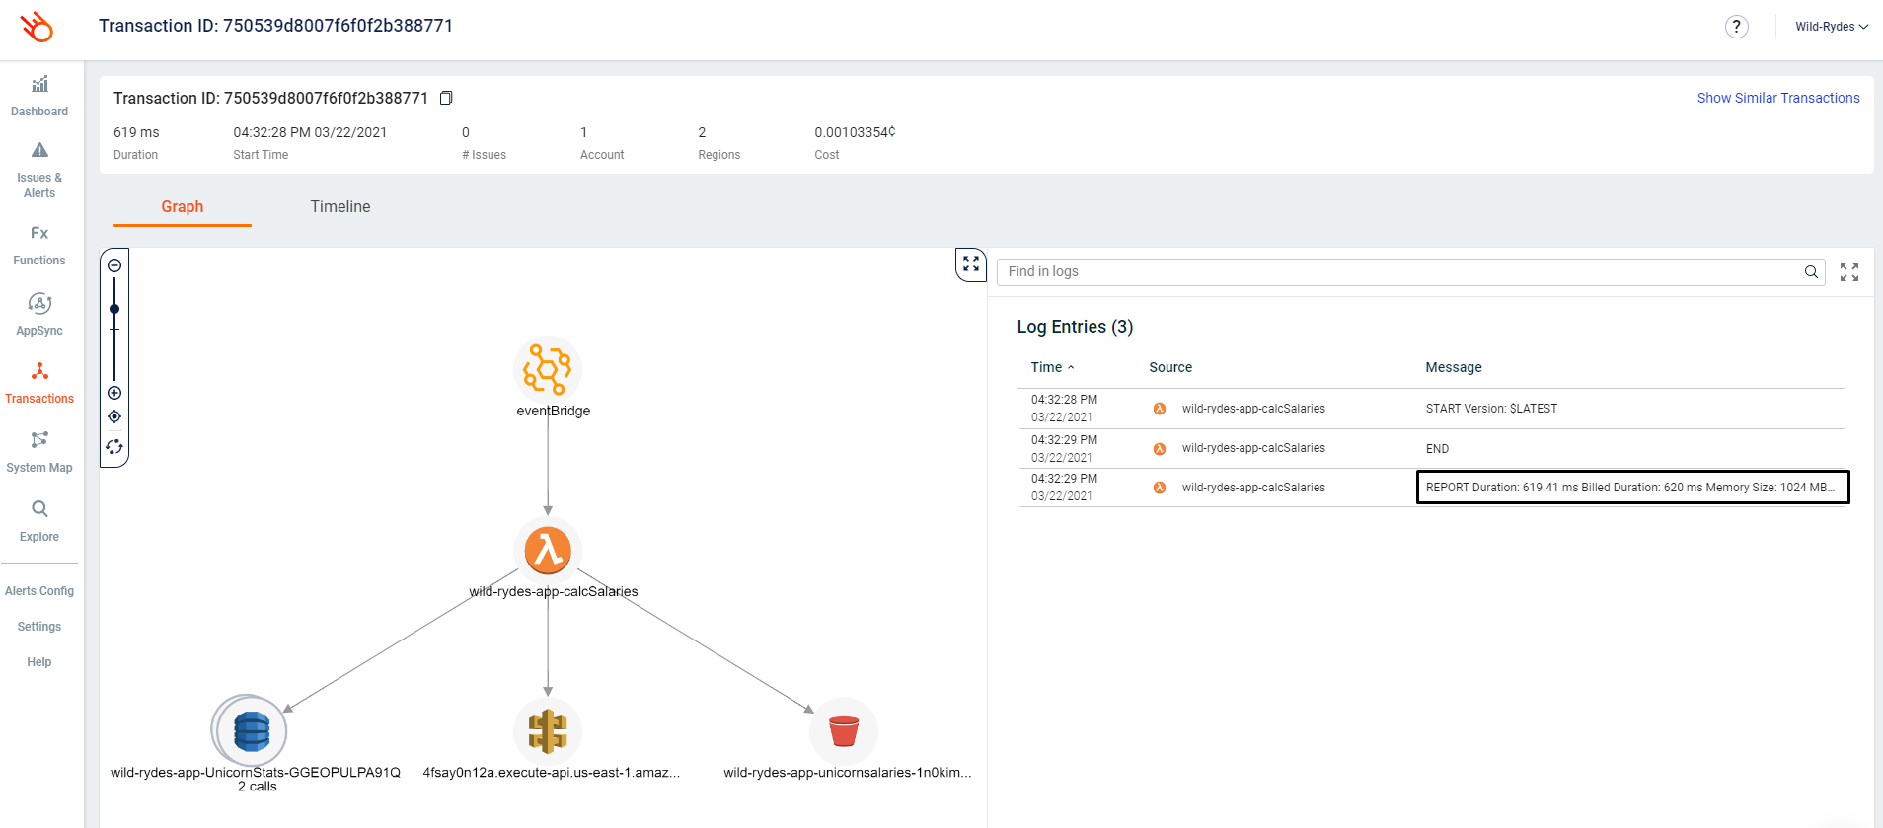Select the eventBridge node
This screenshot has width=1883, height=828.
point(548,369)
